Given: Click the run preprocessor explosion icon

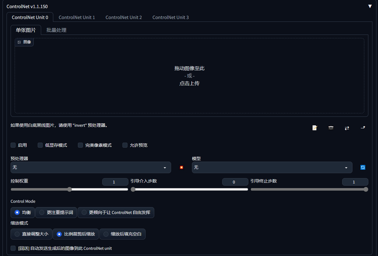Looking at the screenshot, I should tap(181, 167).
